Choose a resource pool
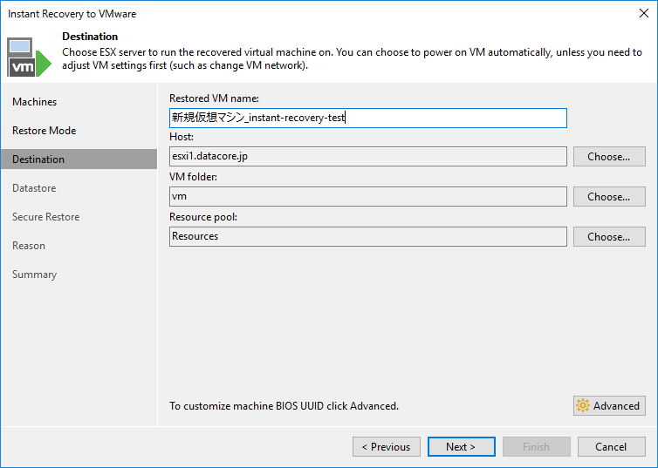The image size is (658, 468). [609, 236]
